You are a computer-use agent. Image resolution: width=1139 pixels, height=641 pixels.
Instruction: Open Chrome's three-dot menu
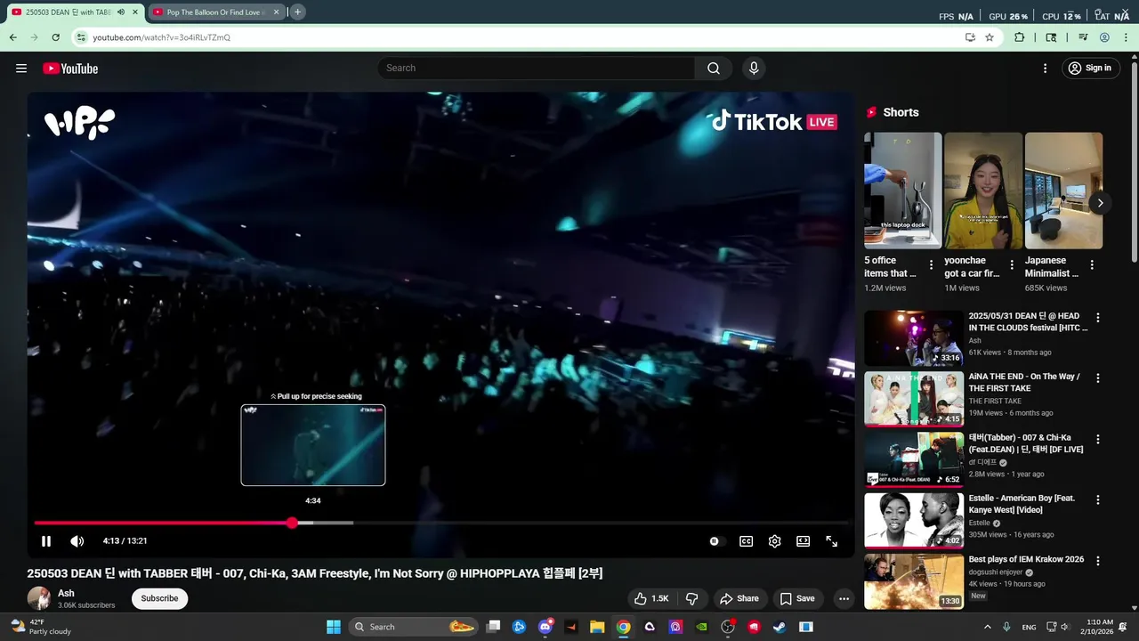tap(1126, 37)
